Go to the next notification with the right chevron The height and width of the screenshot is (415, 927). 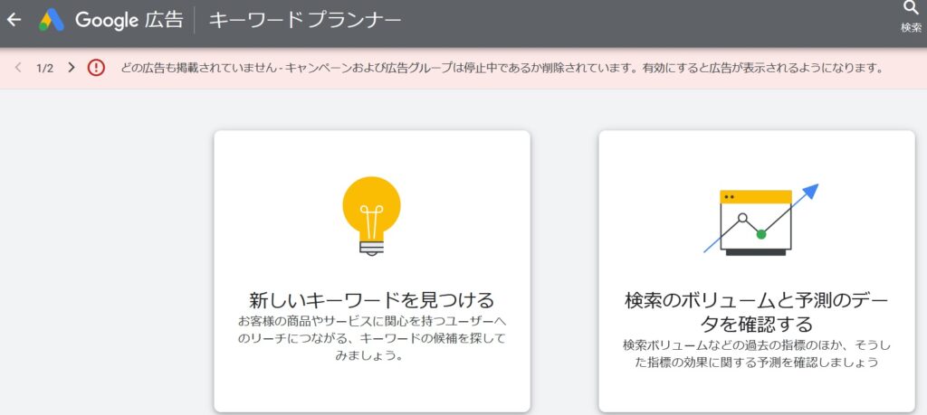click(x=72, y=67)
